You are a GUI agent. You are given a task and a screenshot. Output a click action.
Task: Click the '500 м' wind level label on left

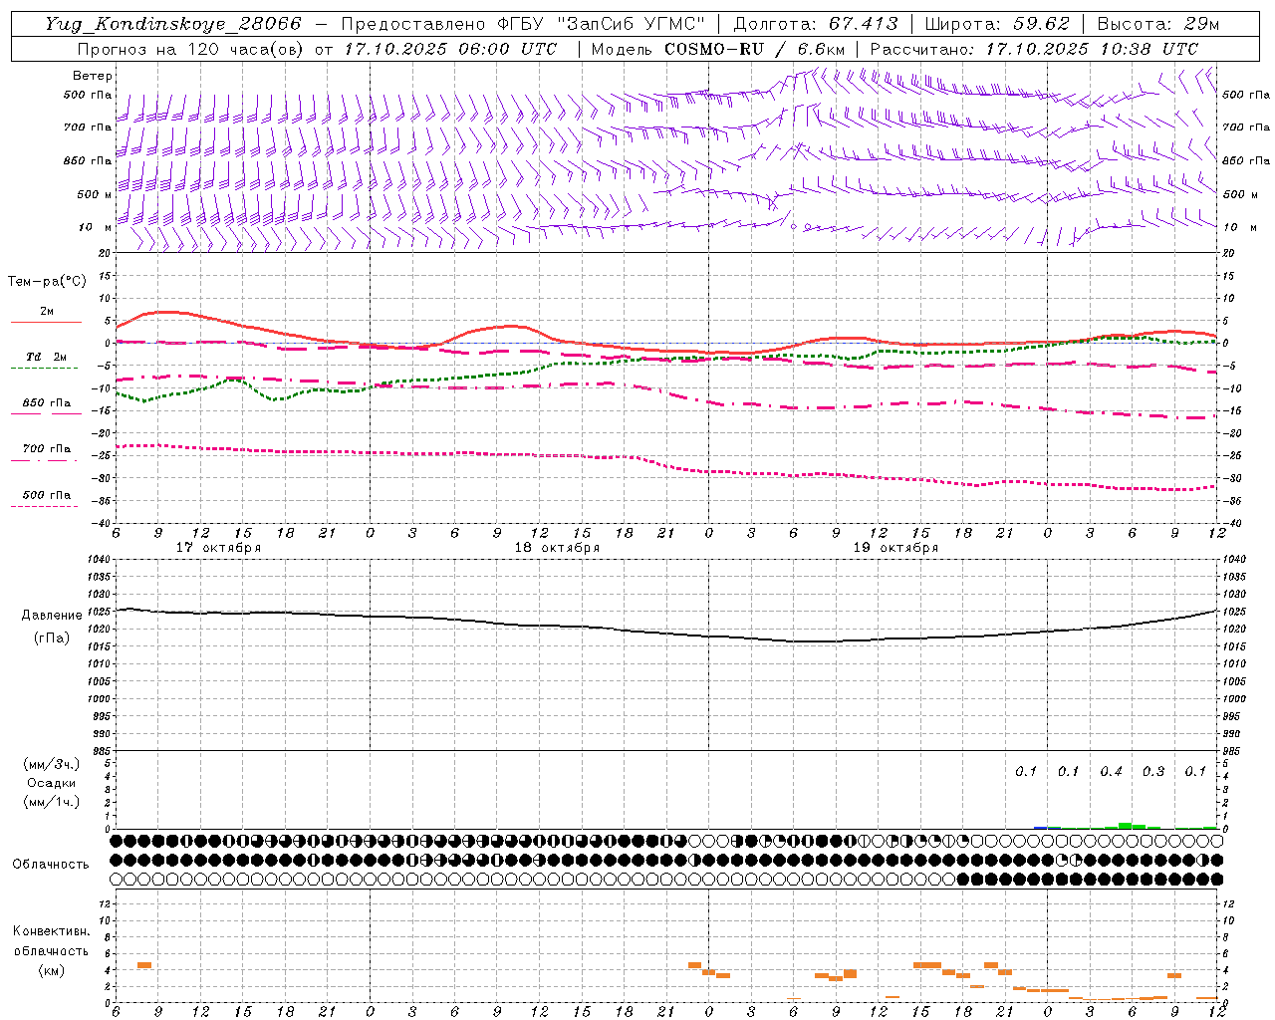95,194
